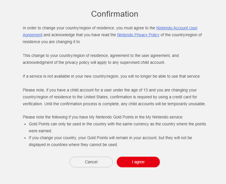Screen dimensions: 226x184
Task: Click the bullet text "If you change your country"
Action: [110, 138]
